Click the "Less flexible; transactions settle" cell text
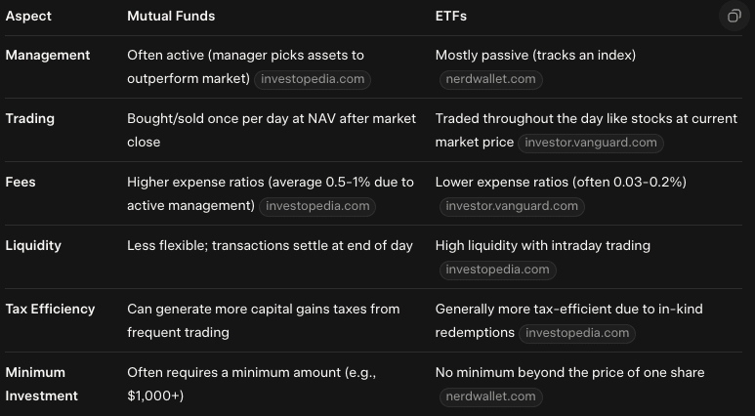Image resolution: width=755 pixels, height=416 pixels. coord(270,246)
